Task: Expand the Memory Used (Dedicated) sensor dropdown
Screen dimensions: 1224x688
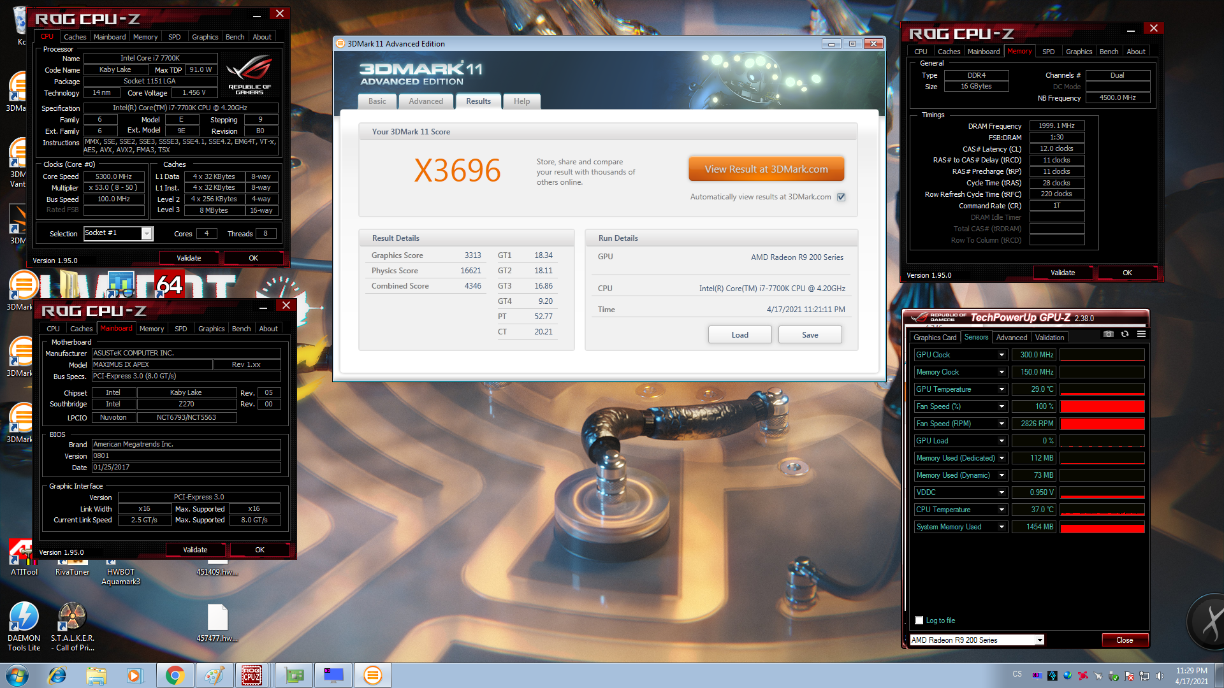Action: (1002, 458)
